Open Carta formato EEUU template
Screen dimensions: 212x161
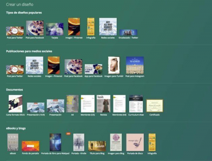click(x=15, y=104)
